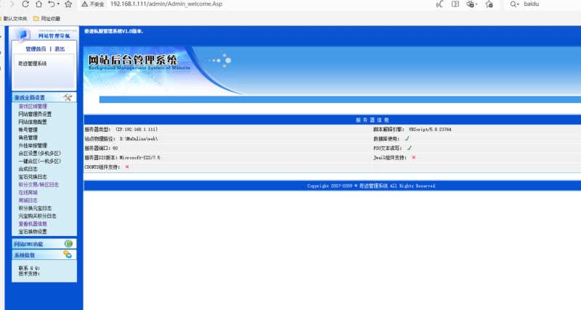581x310 pixels.
Task: Open 网站信息配置 menu item
Action: pyautogui.click(x=33, y=122)
